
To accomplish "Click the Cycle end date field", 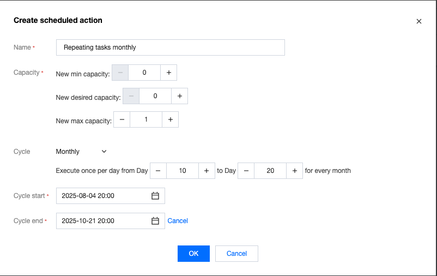I will point(104,221).
